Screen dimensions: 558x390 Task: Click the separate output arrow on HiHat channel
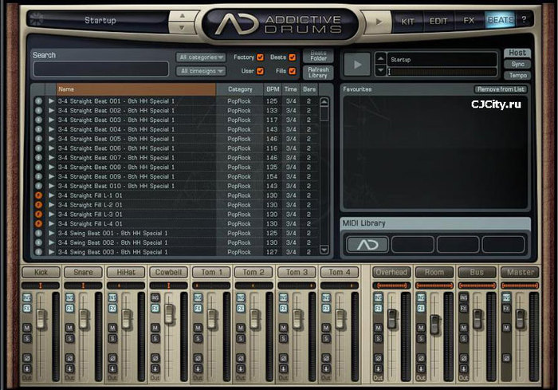[112, 368]
